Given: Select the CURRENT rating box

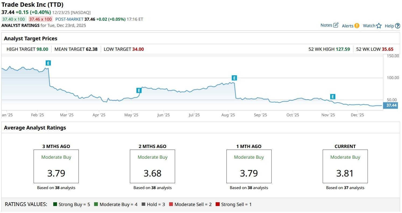Looking at the screenshot, I should coord(345,167).
